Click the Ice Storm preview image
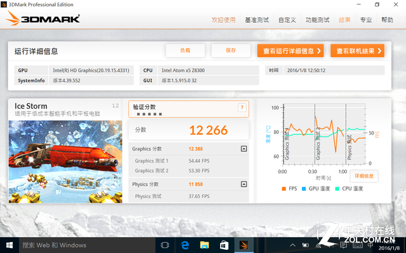406x253 pixels. [65, 162]
